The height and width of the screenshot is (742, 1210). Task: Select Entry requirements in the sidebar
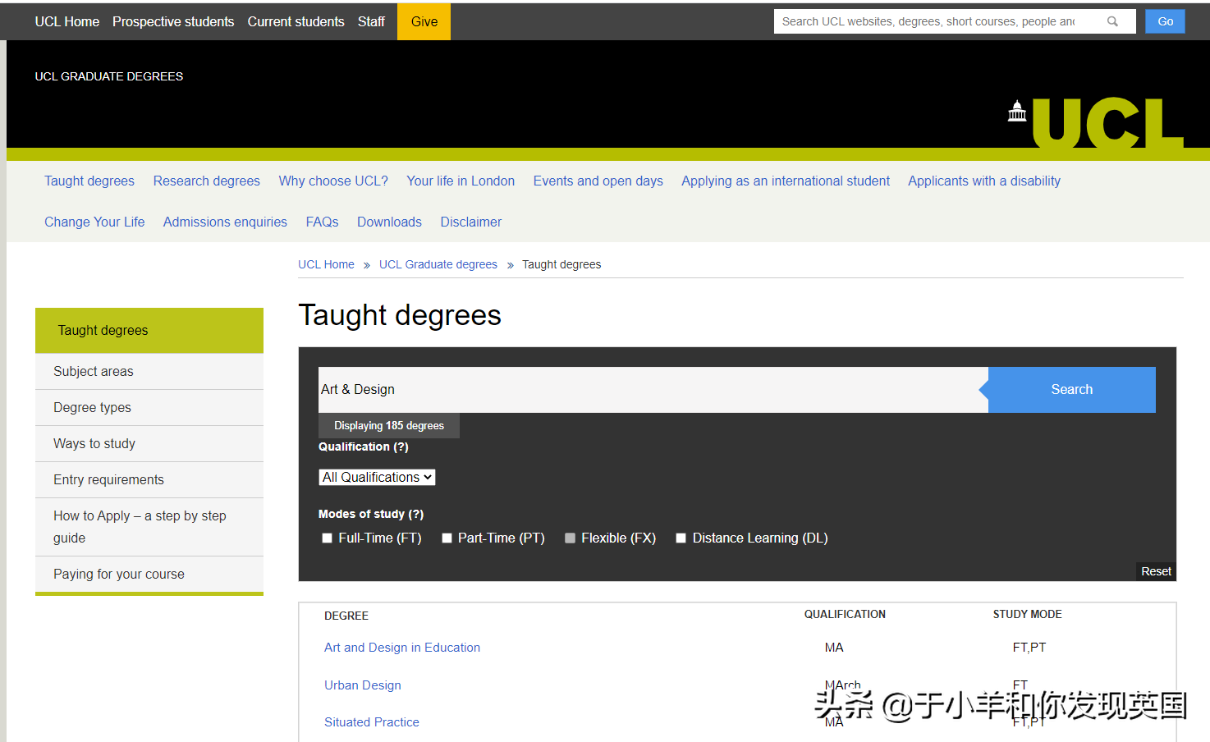click(149, 480)
